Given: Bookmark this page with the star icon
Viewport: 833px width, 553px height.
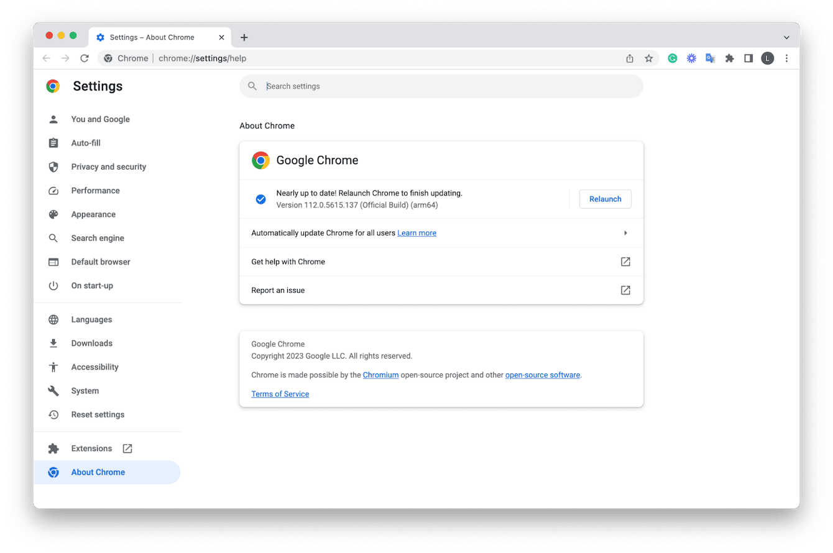Looking at the screenshot, I should pos(649,58).
